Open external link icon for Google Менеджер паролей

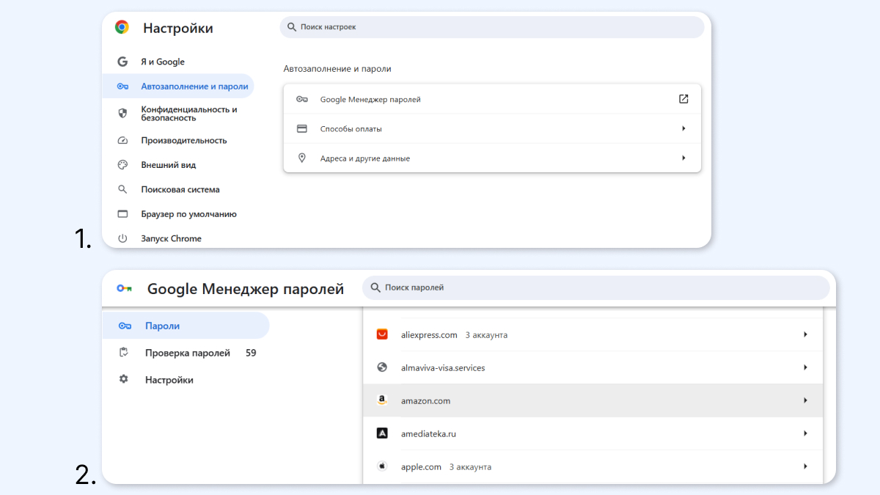tap(683, 99)
